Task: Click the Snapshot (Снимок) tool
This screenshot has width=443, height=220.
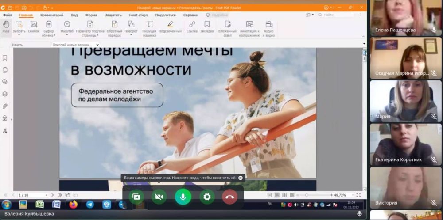Action: 34,27
